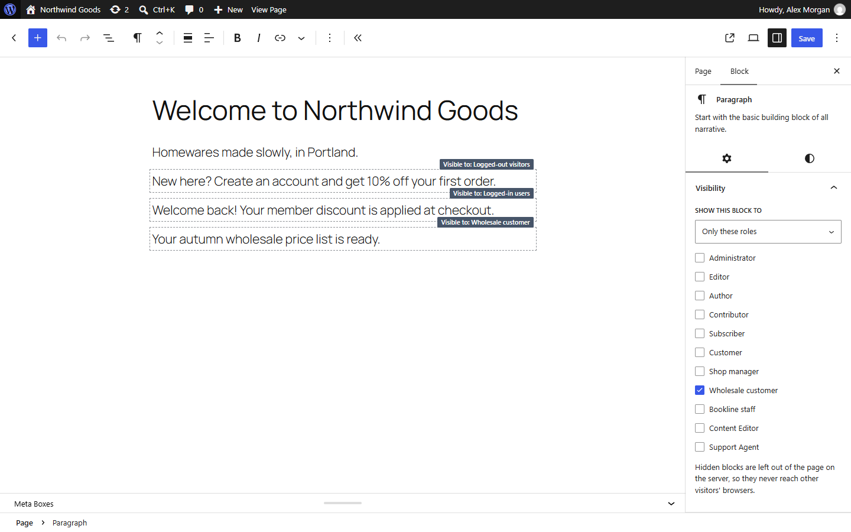Click the Northwind Goods site name
The height and width of the screenshot is (532, 851).
63,9
